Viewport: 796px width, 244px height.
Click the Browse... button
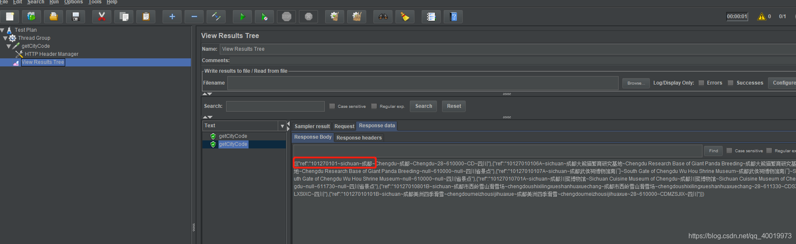[x=636, y=83]
